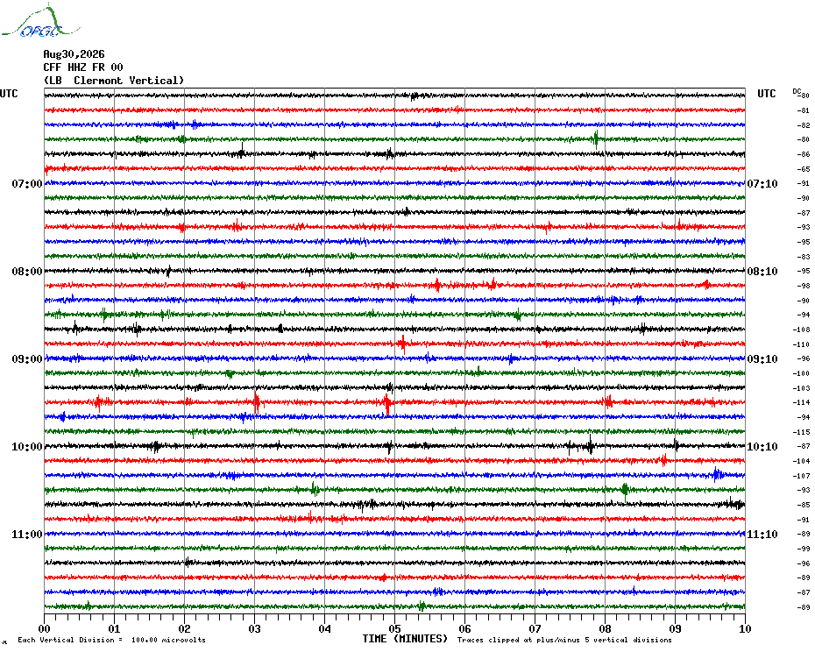This screenshot has width=815, height=652.
Task: Click the 00 minute axis tick label
Action: (45, 628)
